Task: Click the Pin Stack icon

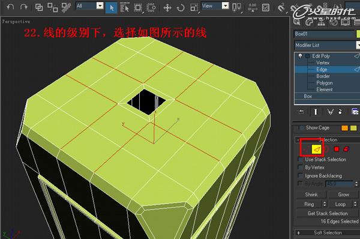Action: tap(301, 112)
